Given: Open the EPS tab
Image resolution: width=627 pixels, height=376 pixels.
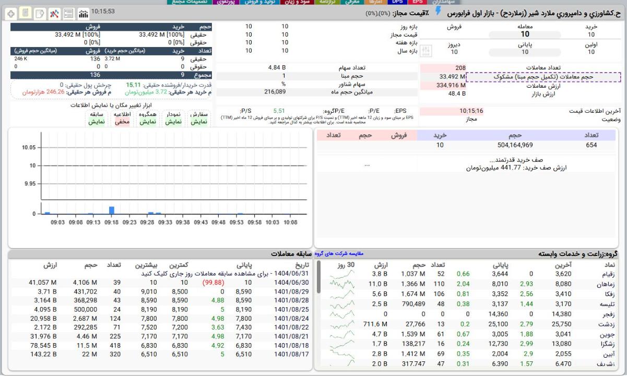Looking at the screenshot, I should (417, 2).
